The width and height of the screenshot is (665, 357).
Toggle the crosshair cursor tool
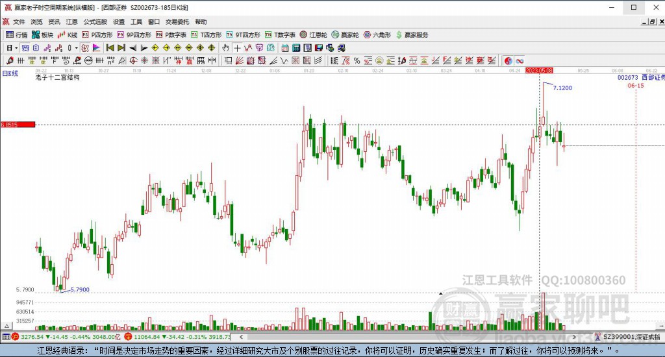[x=237, y=48]
